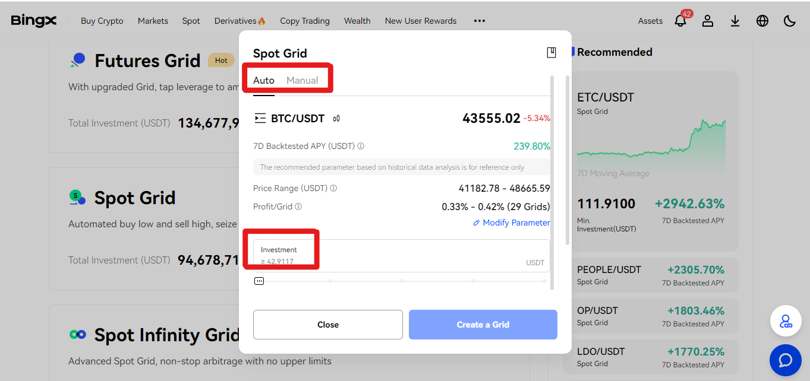Click the Spot Infinity Grid icon
810x381 pixels.
[78, 335]
